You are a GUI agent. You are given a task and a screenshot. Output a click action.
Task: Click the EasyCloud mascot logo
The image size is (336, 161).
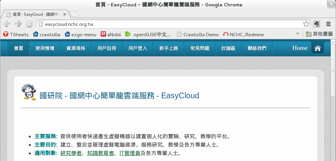pos(29,92)
